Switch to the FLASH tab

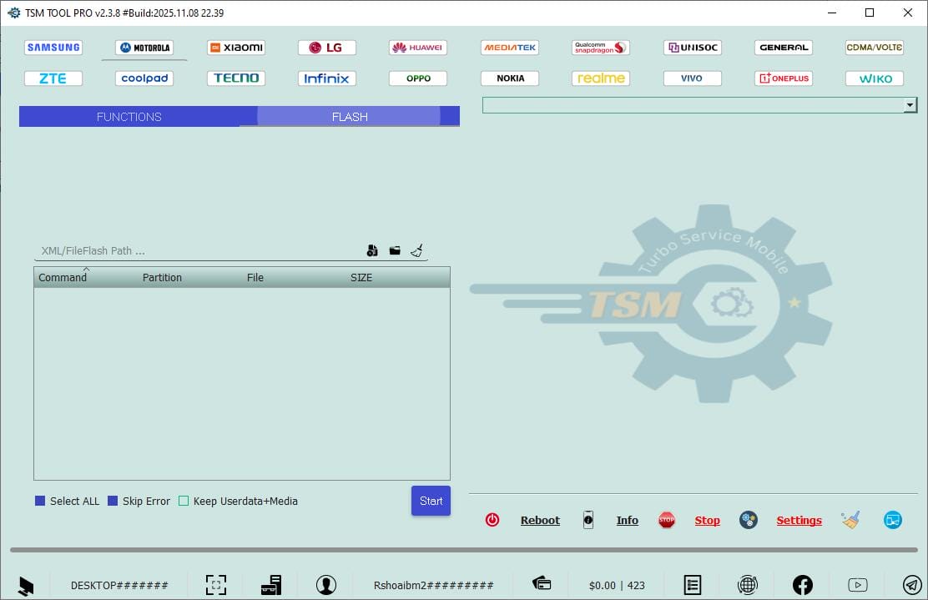click(x=350, y=117)
